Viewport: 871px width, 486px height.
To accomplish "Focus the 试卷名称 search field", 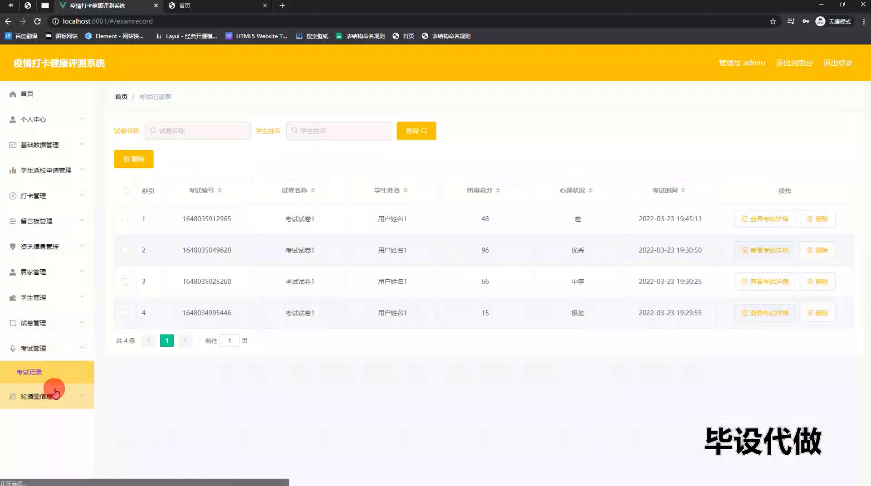I will 198,131.
